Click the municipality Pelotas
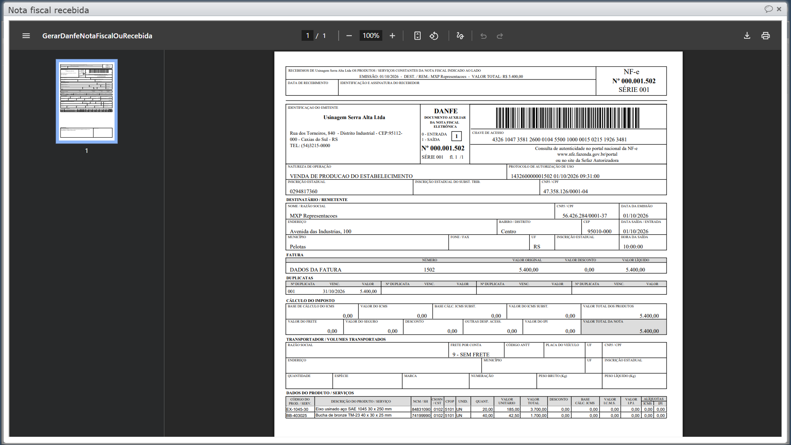 click(x=298, y=247)
